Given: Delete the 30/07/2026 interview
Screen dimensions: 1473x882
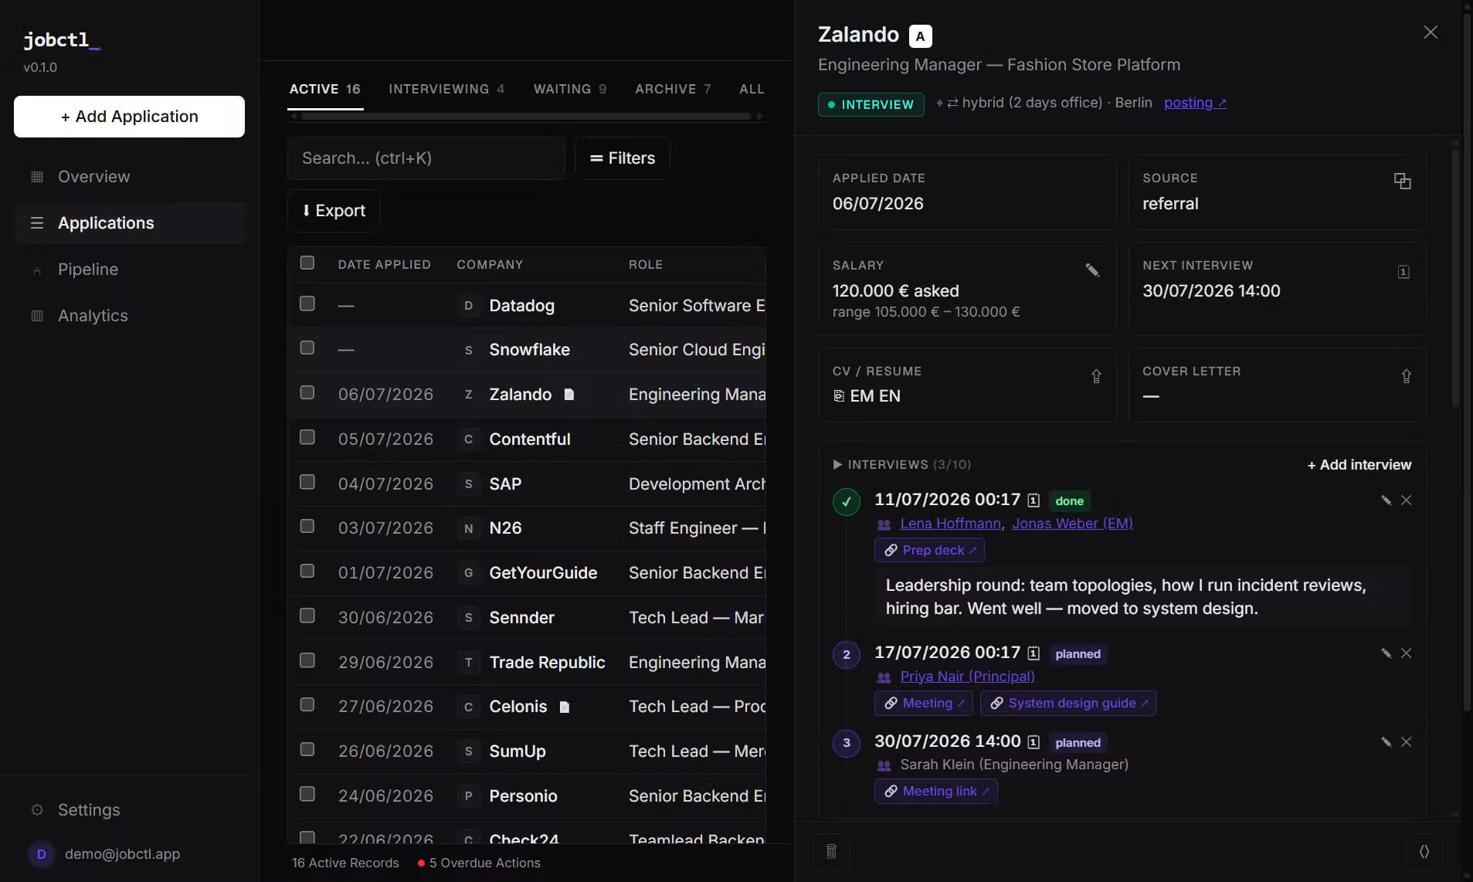Looking at the screenshot, I should point(1407,742).
